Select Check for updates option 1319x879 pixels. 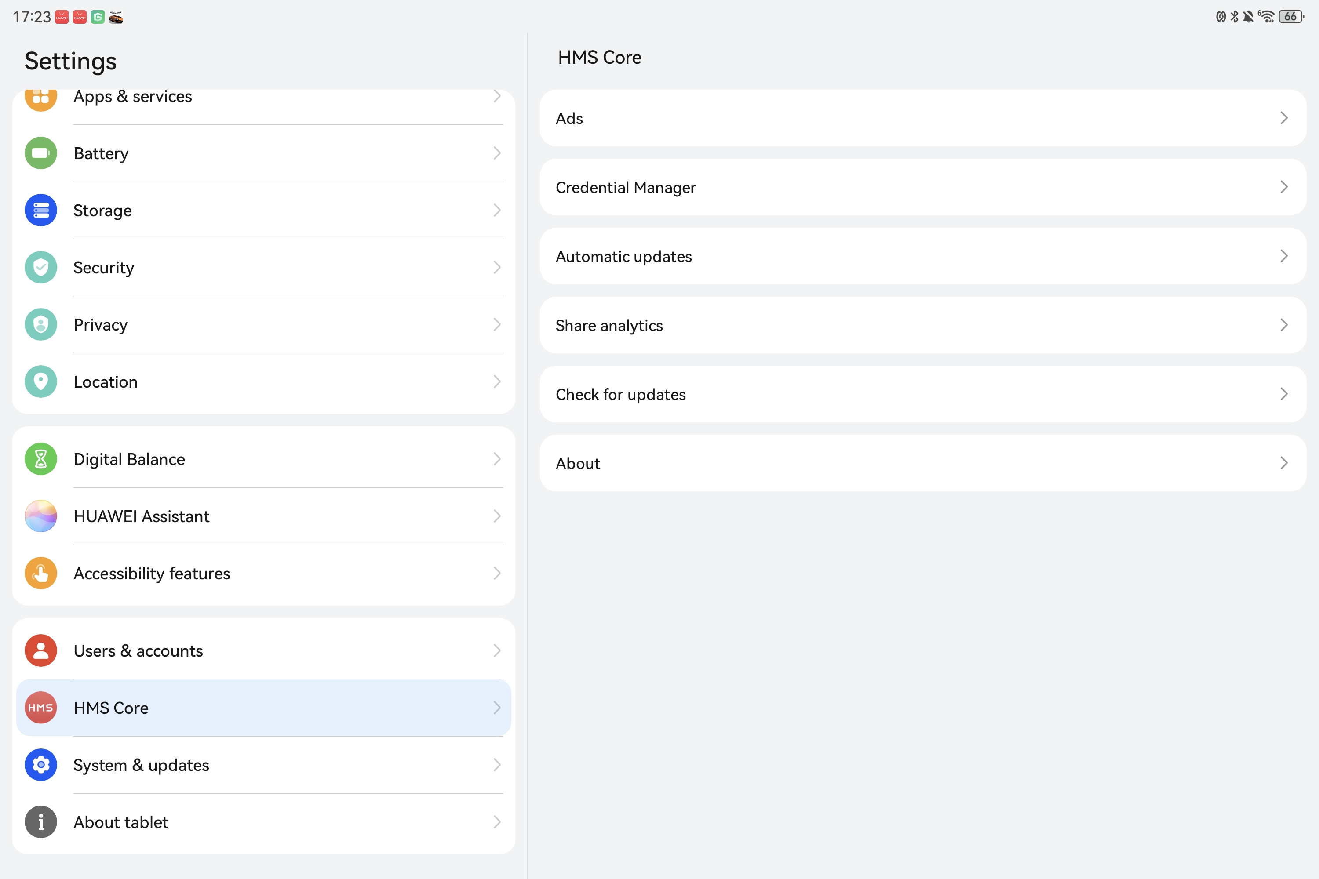point(923,394)
